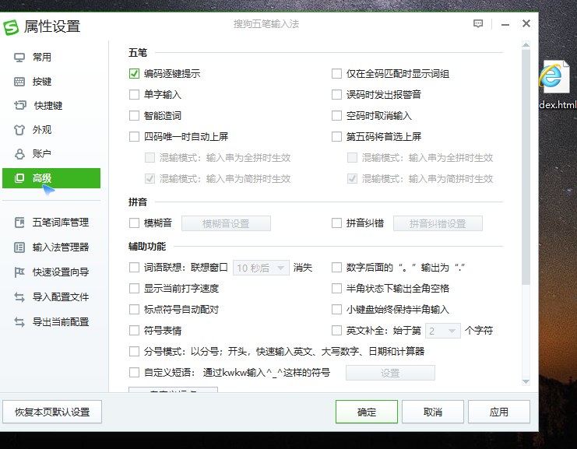Click the arrows icon beside 导入配置文件
577x449 pixels.
[x=19, y=296]
